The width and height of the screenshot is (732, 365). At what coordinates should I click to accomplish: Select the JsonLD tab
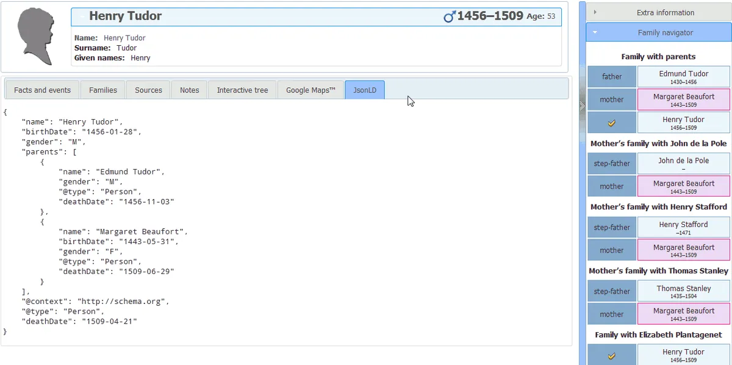point(365,90)
